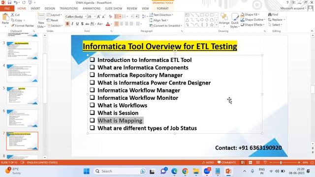Save the presentation with floppy icon

pyautogui.click(x=9, y=2)
